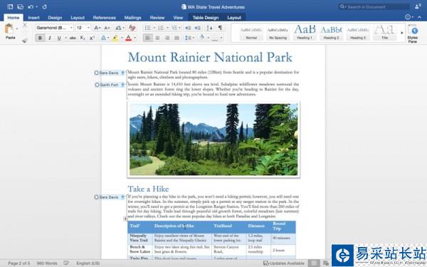The width and height of the screenshot is (427, 267).
Task: Open the View tab
Action: (178, 17)
